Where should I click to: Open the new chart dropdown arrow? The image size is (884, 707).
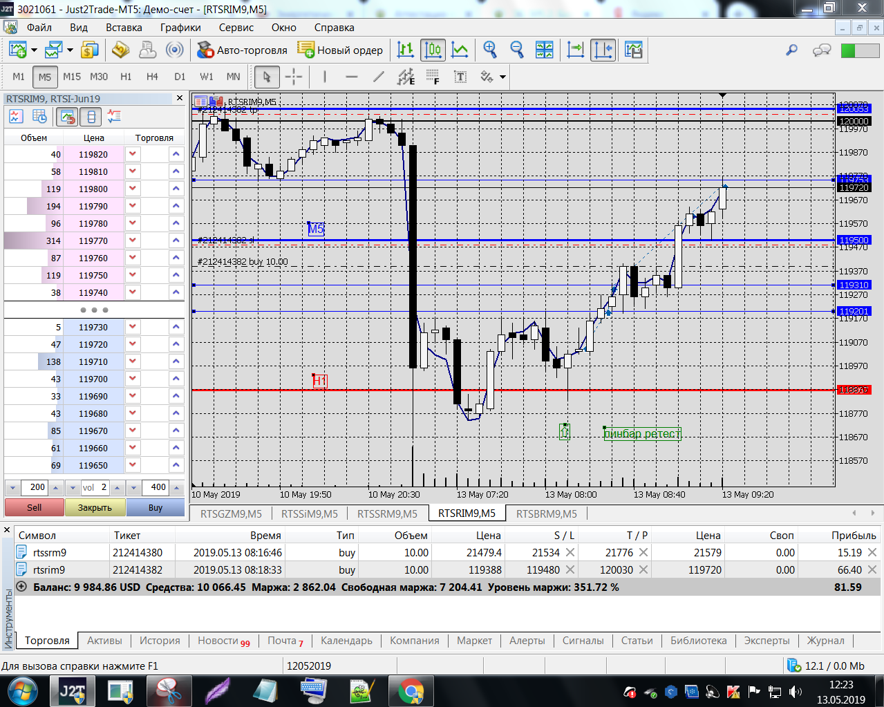coord(34,50)
